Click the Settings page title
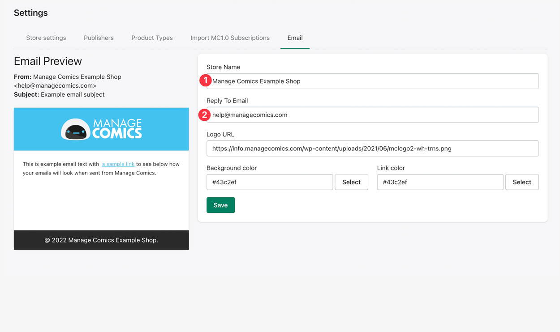The image size is (560, 332). click(x=30, y=13)
